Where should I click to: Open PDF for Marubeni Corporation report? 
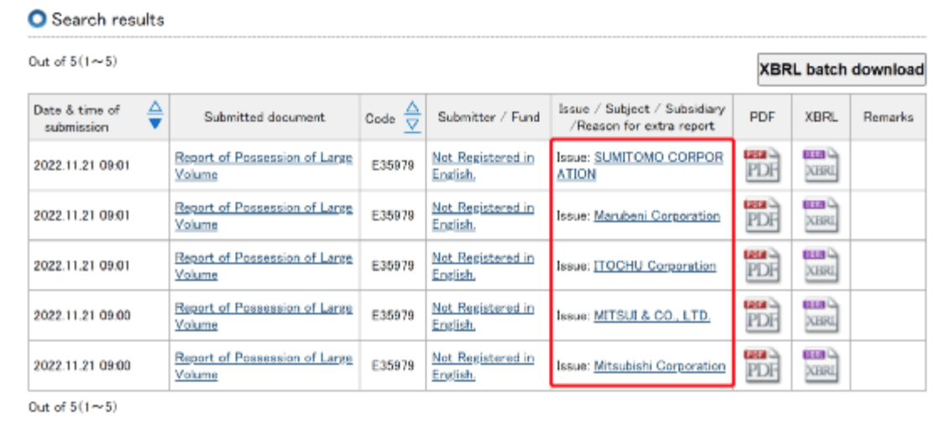point(762,216)
